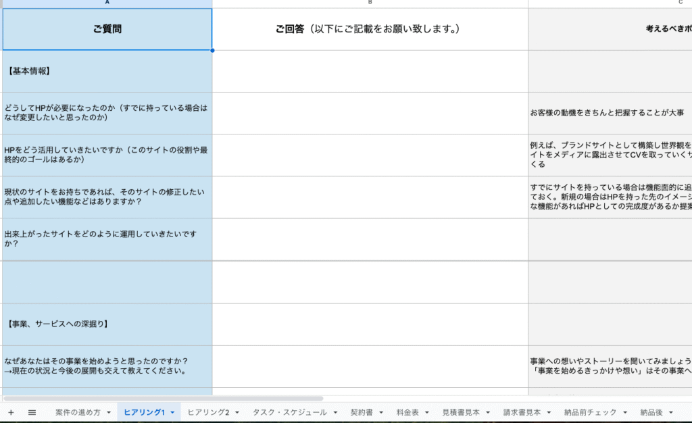Click the ご質問 header cell

click(107, 29)
